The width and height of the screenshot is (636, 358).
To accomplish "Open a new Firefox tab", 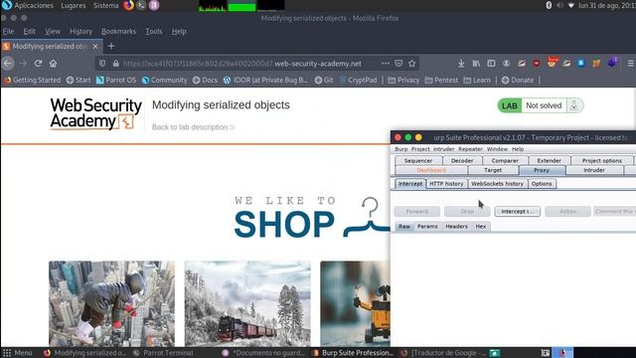I will coord(111,47).
